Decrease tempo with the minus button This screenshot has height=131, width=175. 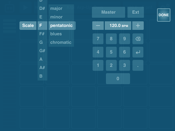98,25
